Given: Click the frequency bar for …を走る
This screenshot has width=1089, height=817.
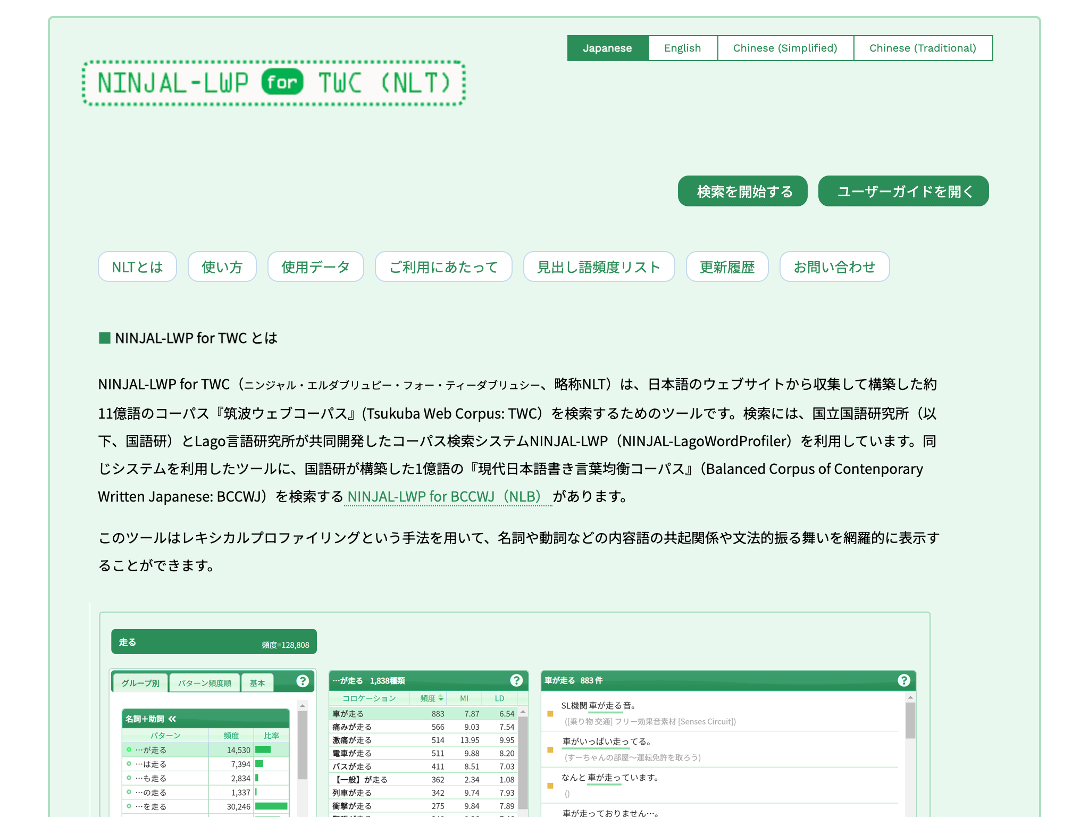Looking at the screenshot, I should point(272,806).
